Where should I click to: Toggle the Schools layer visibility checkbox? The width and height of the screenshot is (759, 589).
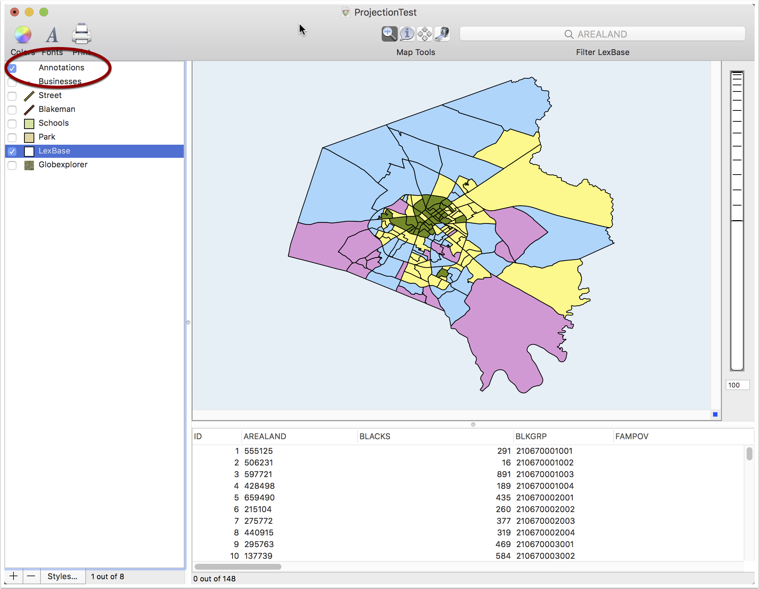(12, 124)
